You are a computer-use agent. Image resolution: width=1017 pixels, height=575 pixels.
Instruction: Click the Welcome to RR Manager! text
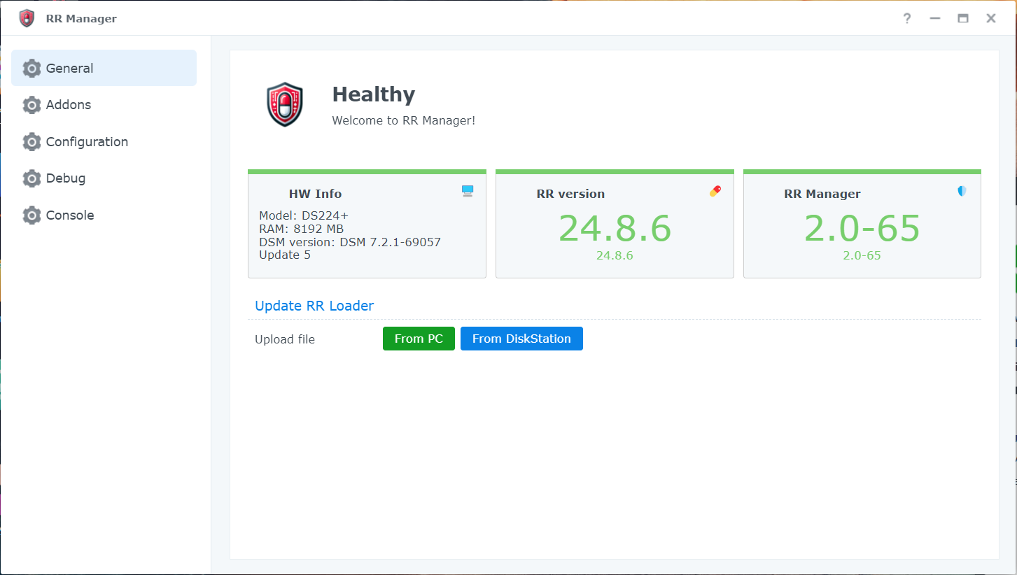(x=404, y=120)
